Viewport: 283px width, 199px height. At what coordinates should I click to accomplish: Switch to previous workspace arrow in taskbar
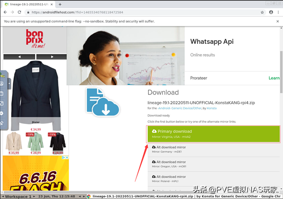(3, 196)
